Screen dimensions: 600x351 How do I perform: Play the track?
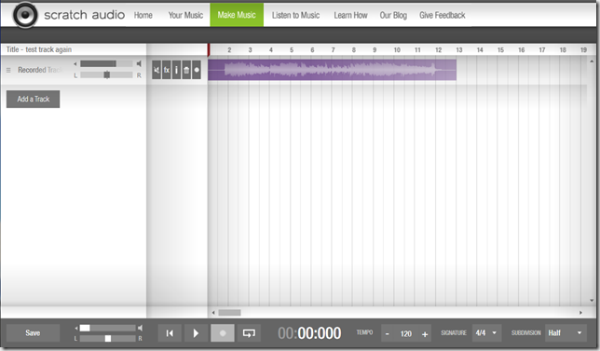(x=196, y=333)
